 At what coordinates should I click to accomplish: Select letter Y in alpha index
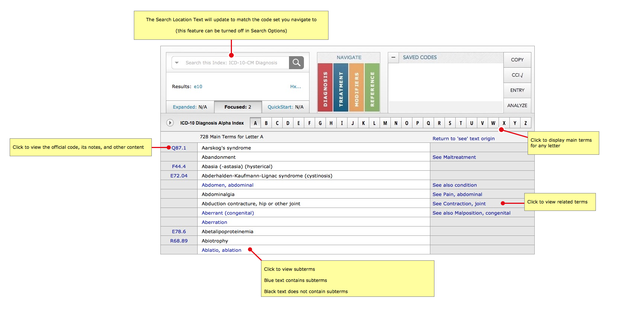[515, 123]
